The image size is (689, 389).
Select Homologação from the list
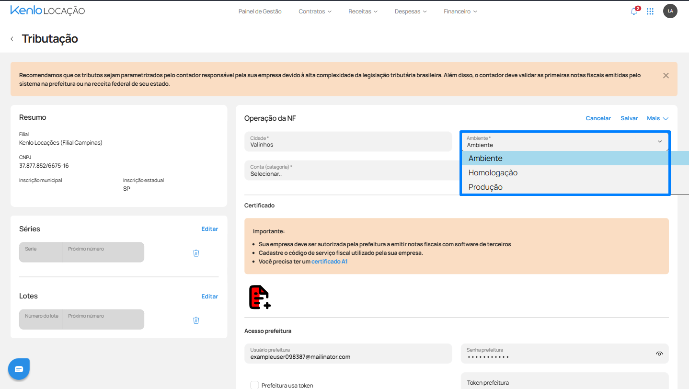pyautogui.click(x=565, y=172)
